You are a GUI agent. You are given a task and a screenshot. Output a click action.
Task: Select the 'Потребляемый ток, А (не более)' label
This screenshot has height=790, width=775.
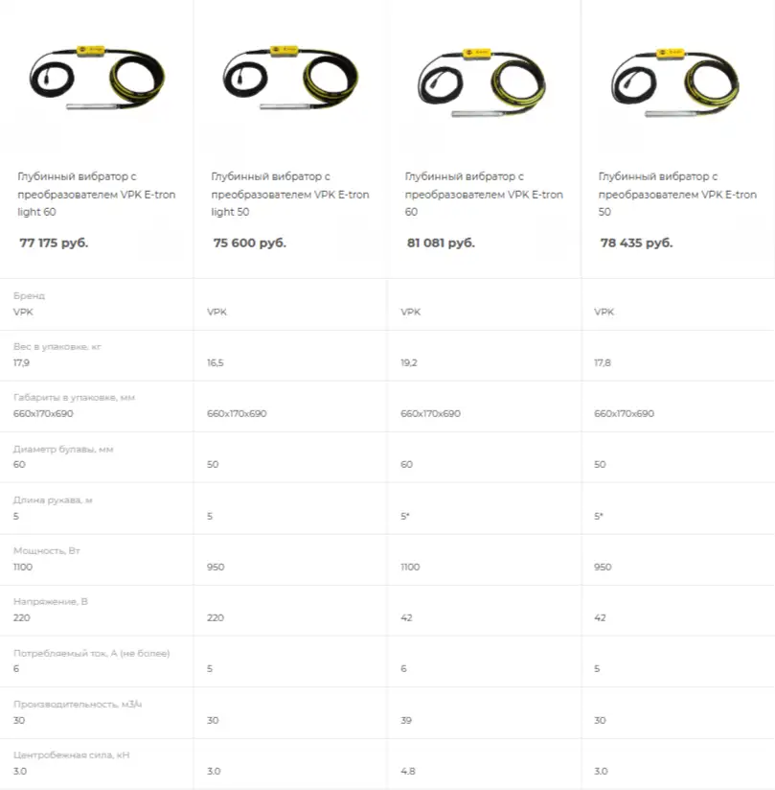[x=91, y=653]
